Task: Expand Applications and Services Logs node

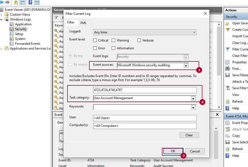Action: (1, 49)
